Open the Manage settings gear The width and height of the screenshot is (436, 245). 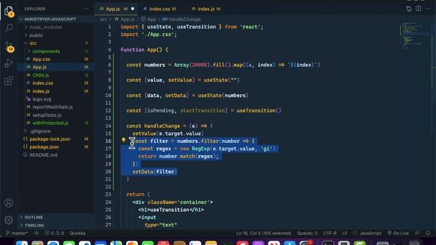[9, 220]
